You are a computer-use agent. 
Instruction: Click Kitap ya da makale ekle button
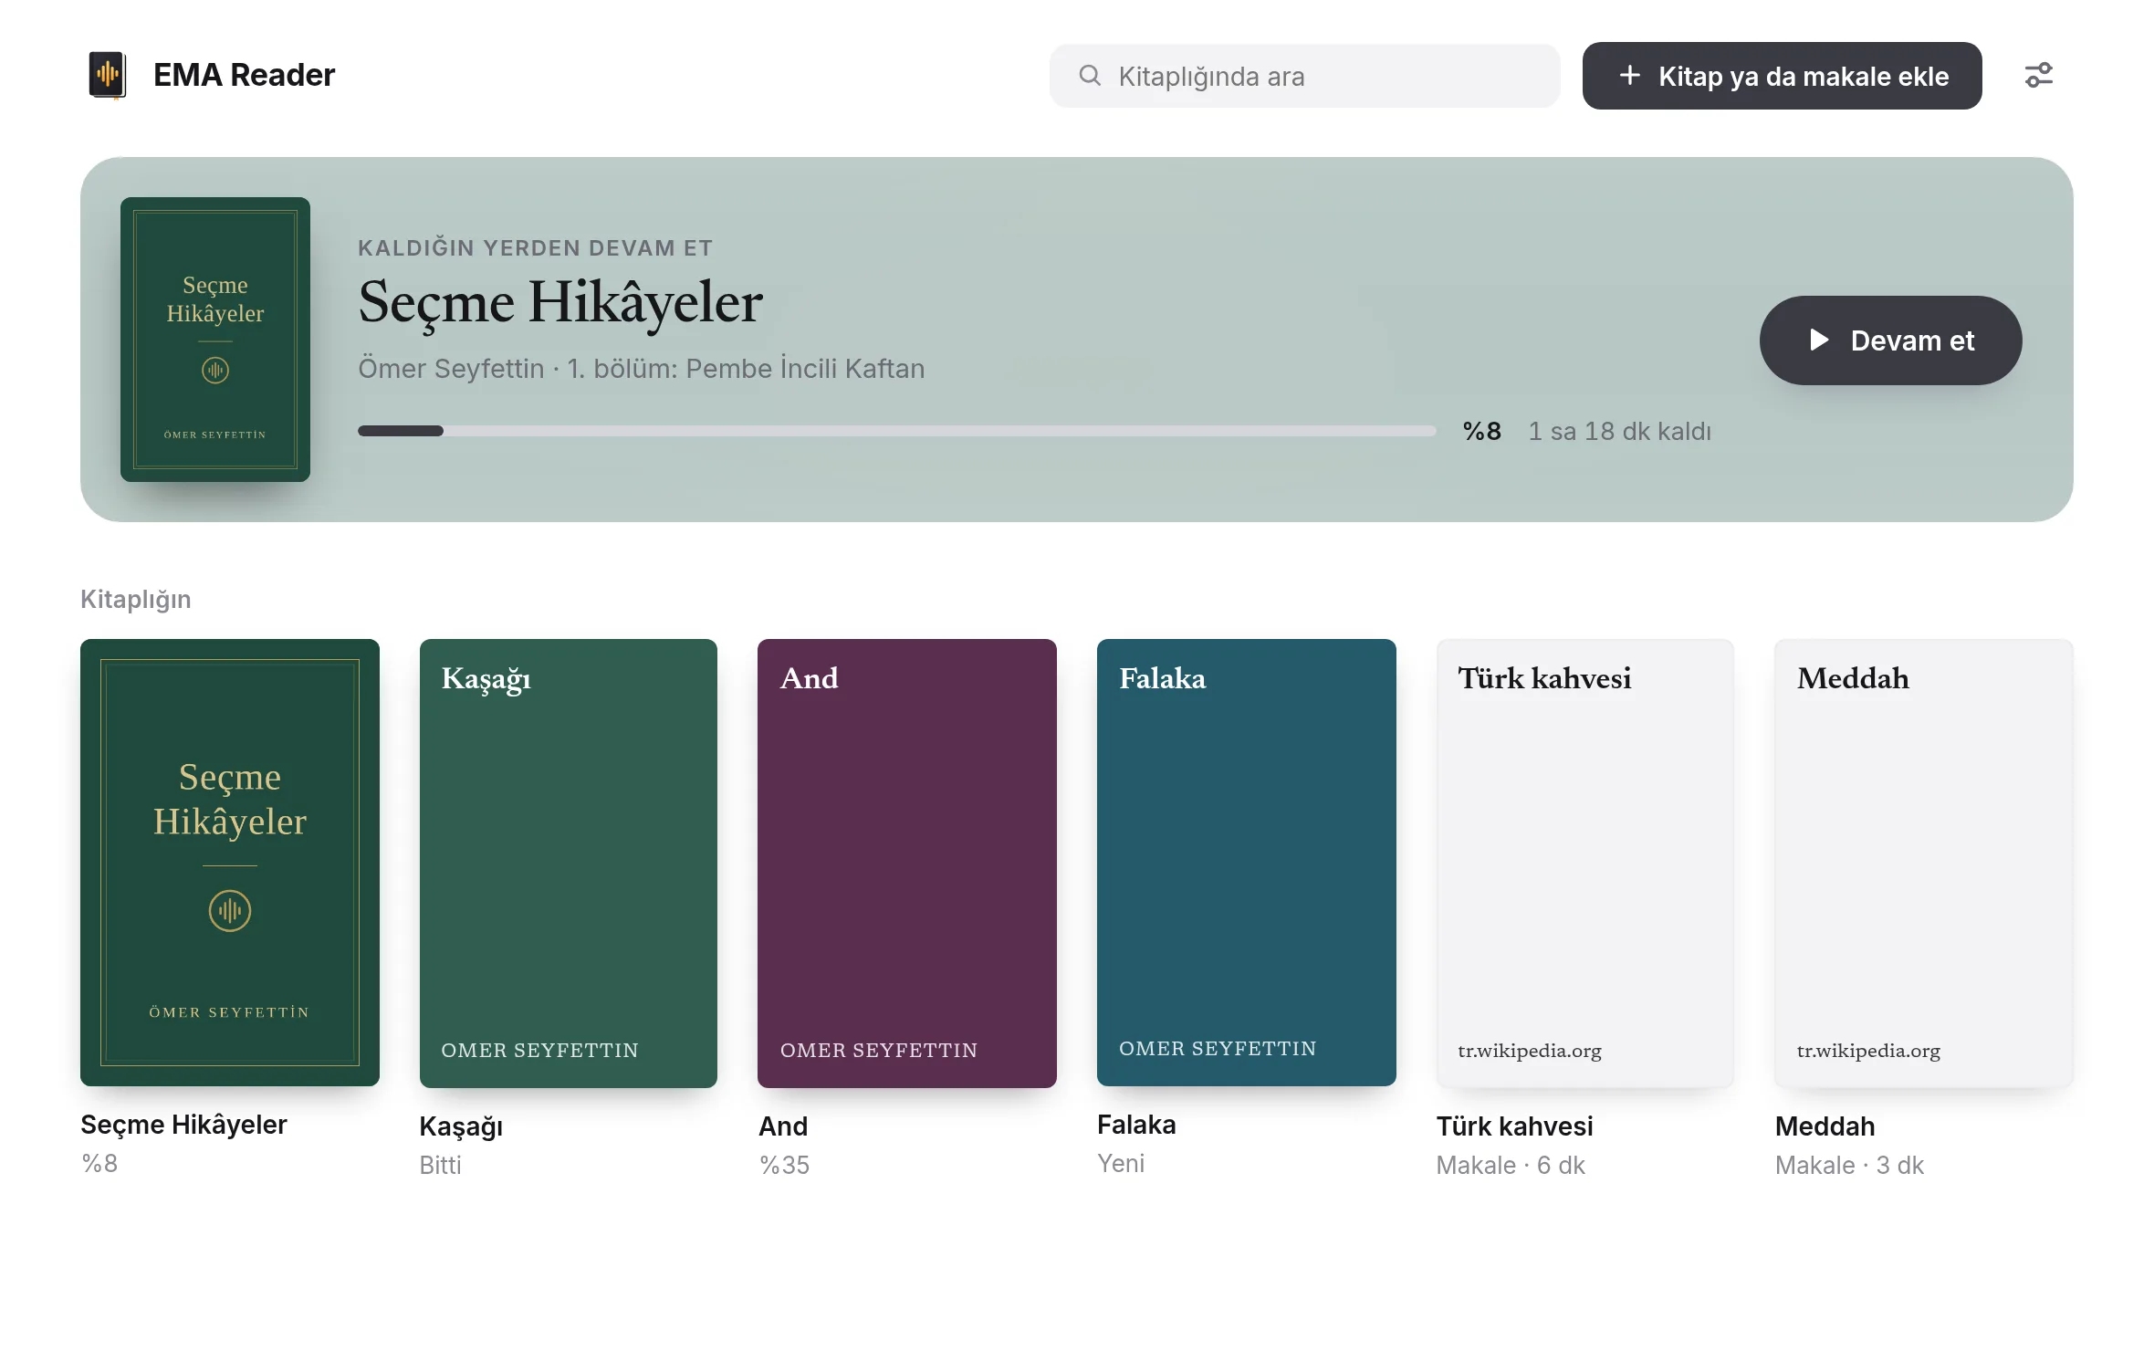[1782, 76]
